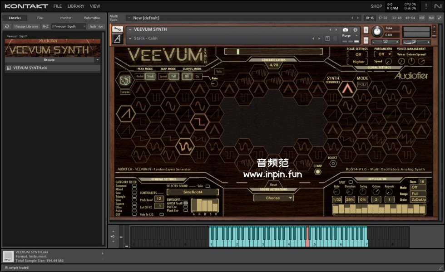Viewport: 445px width, 272px height.
Task: Mute the instrument with M button
Action: (366, 40)
